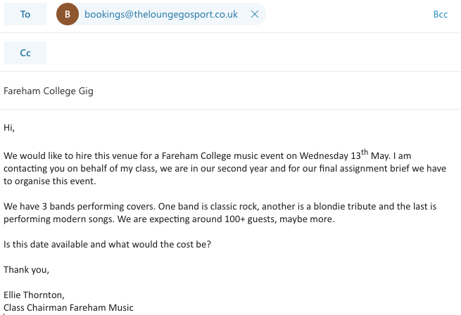Click the brown B recipient avatar
Image resolution: width=461 pixels, height=315 pixels.
(x=68, y=14)
